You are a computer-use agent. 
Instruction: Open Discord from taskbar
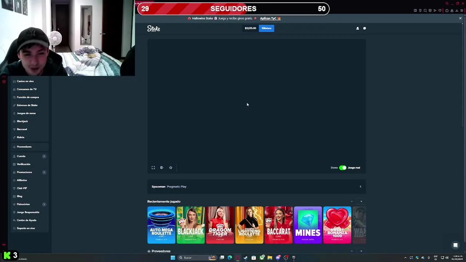tap(278, 258)
